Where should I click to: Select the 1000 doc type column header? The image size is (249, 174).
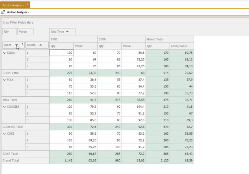pyautogui.click(x=73, y=39)
